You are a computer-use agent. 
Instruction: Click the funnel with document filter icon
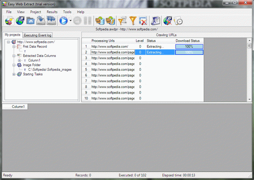[x=122, y=21]
